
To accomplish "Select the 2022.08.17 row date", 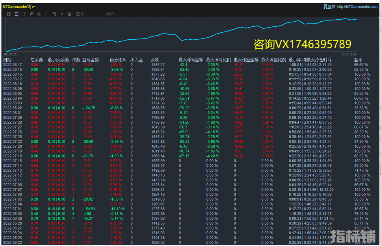I will click(12, 65).
